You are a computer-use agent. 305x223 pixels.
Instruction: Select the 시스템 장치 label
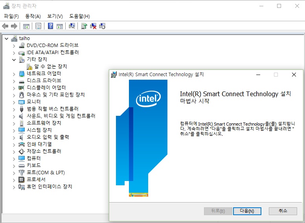[x=39, y=130]
